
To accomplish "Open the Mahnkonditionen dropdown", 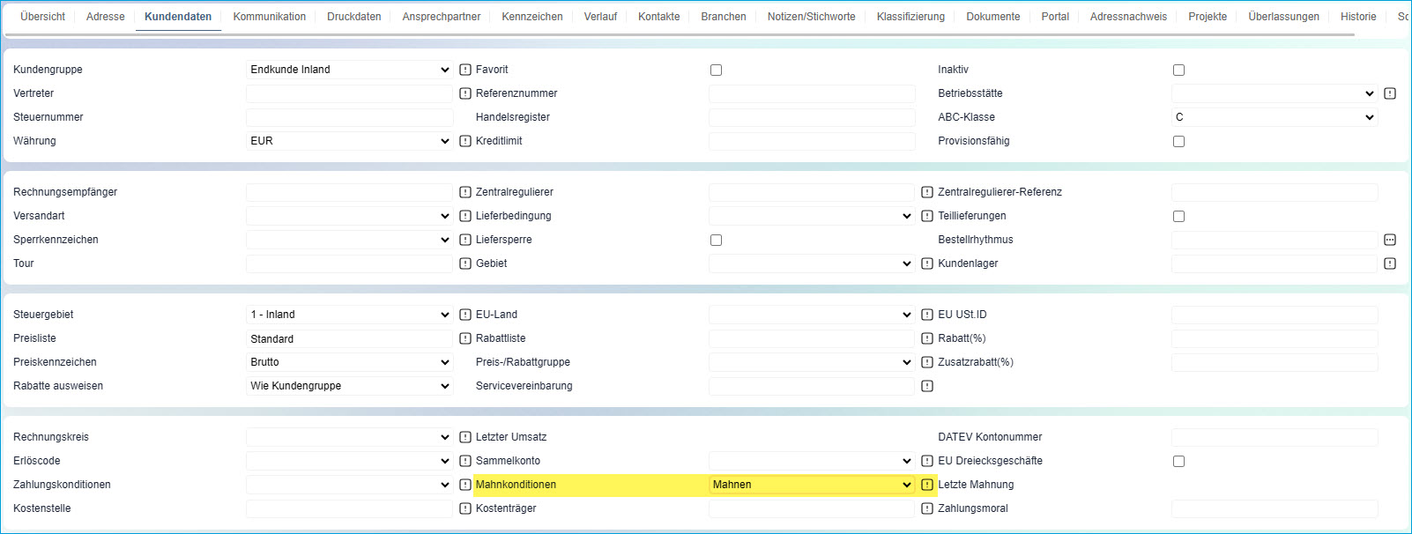I will tap(811, 485).
